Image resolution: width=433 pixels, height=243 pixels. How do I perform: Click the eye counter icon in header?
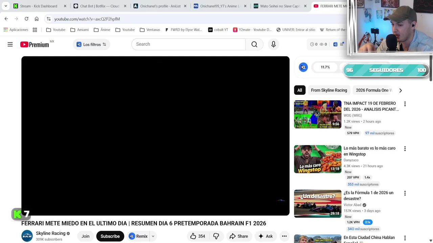321,44
